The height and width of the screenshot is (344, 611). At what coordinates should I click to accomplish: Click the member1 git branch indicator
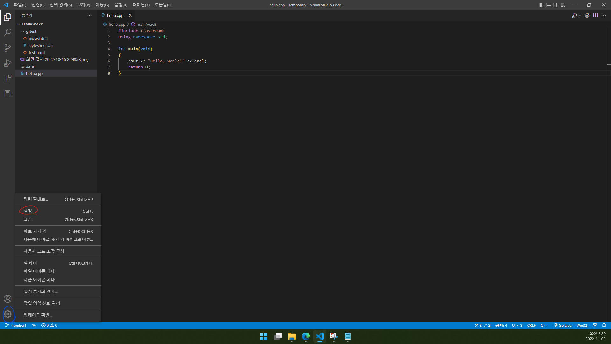[16, 325]
